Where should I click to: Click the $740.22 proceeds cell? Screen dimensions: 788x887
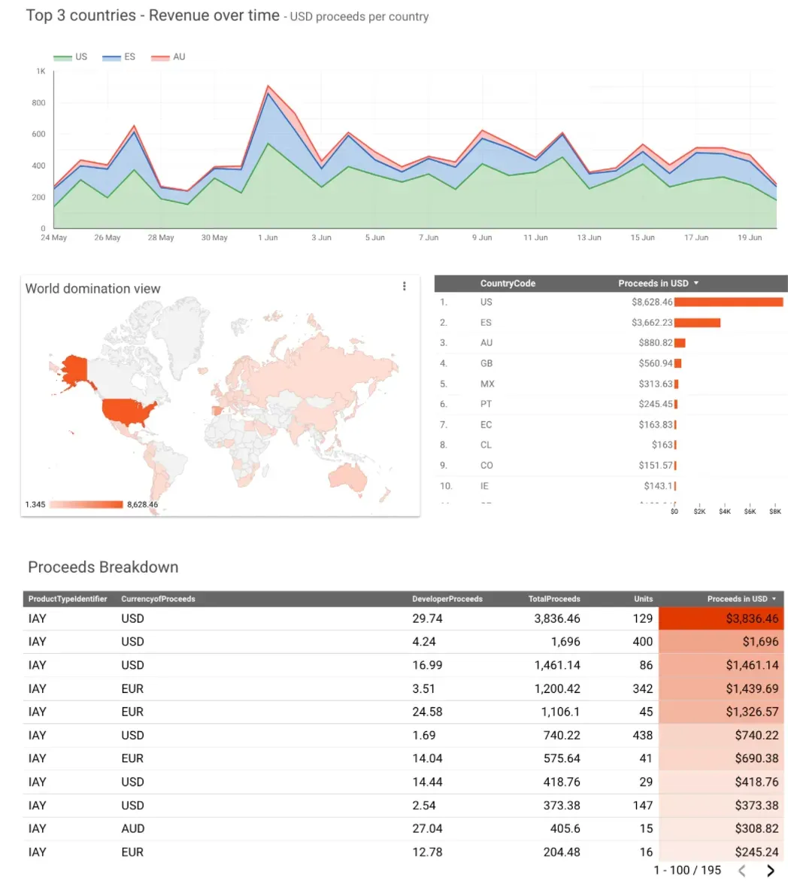[x=721, y=735]
